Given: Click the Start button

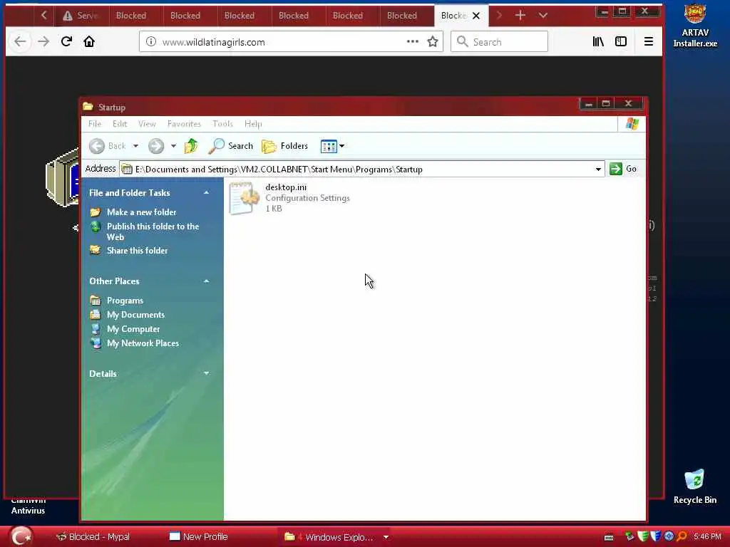Looking at the screenshot, I should point(21,536).
